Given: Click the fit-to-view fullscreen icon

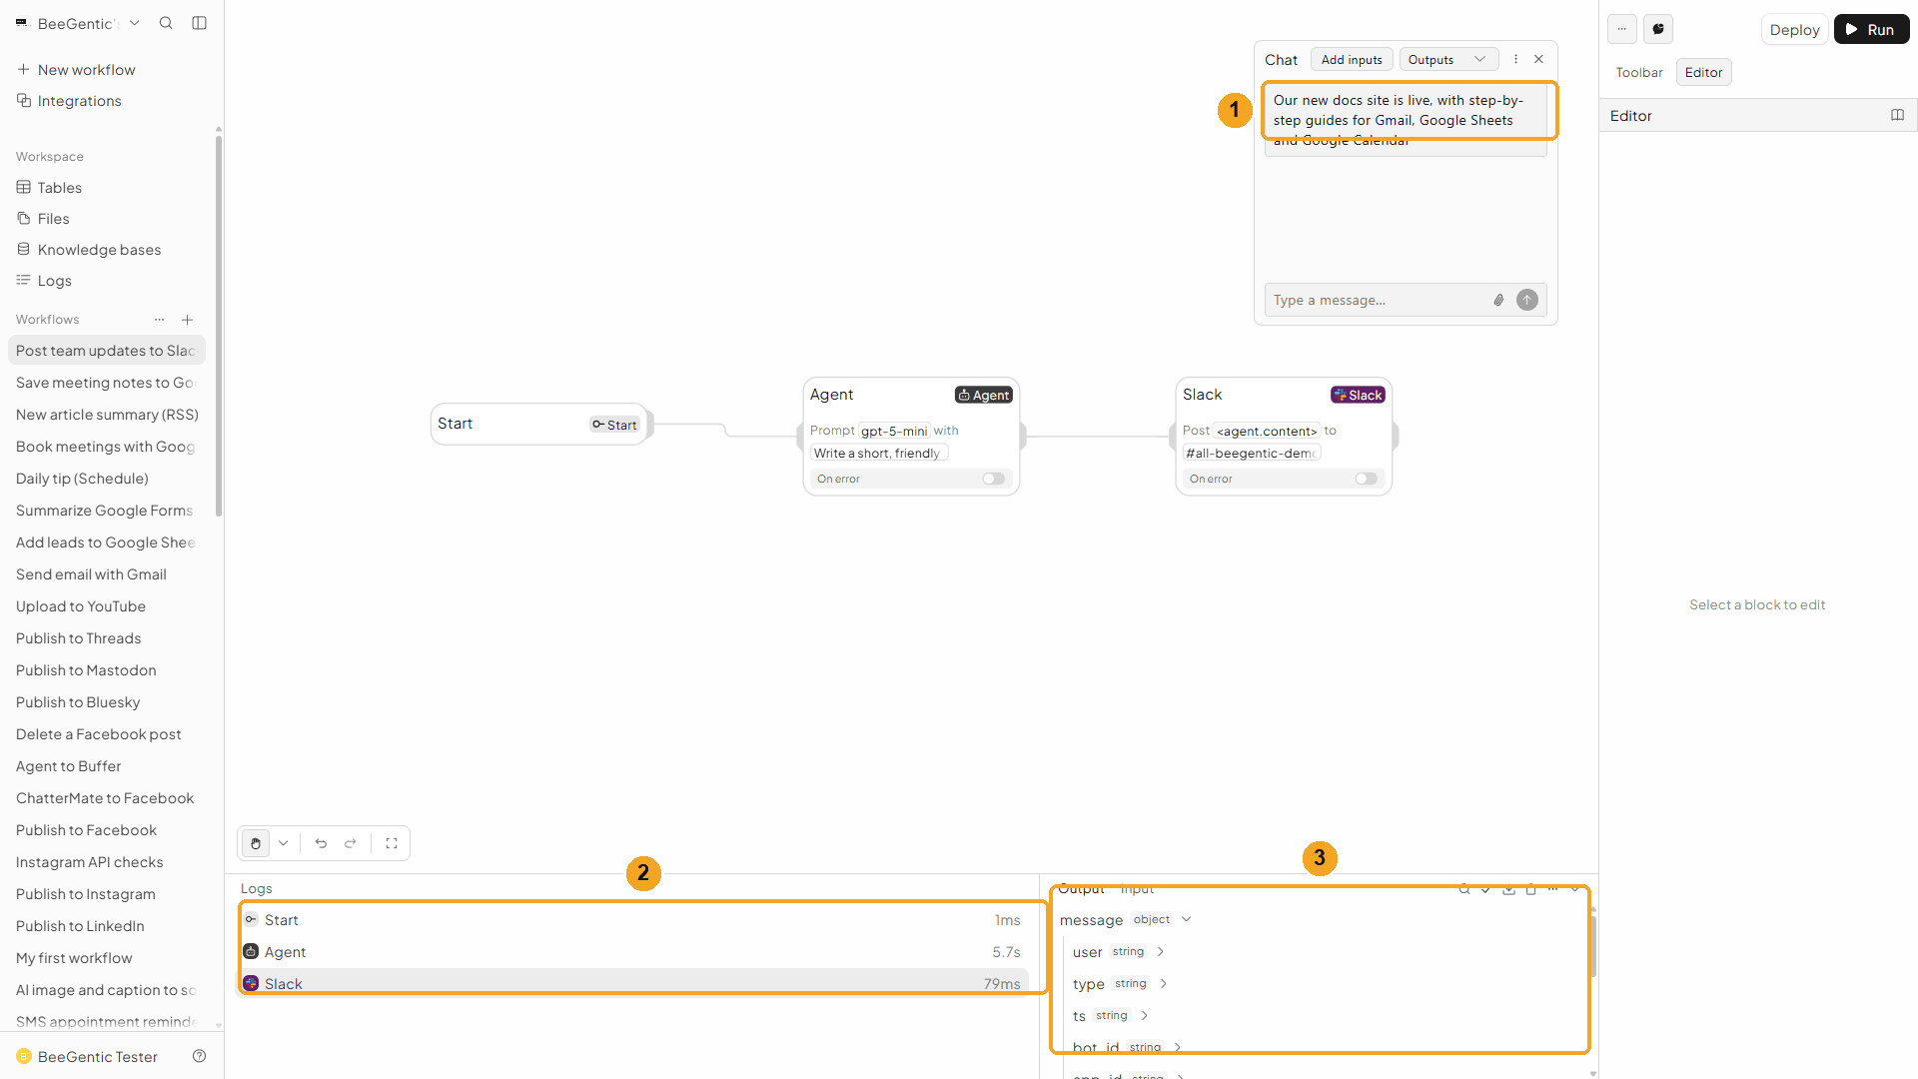Looking at the screenshot, I should tap(392, 843).
